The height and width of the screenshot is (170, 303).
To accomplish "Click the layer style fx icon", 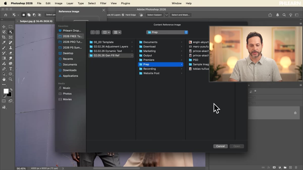I will [x=269, y=167].
